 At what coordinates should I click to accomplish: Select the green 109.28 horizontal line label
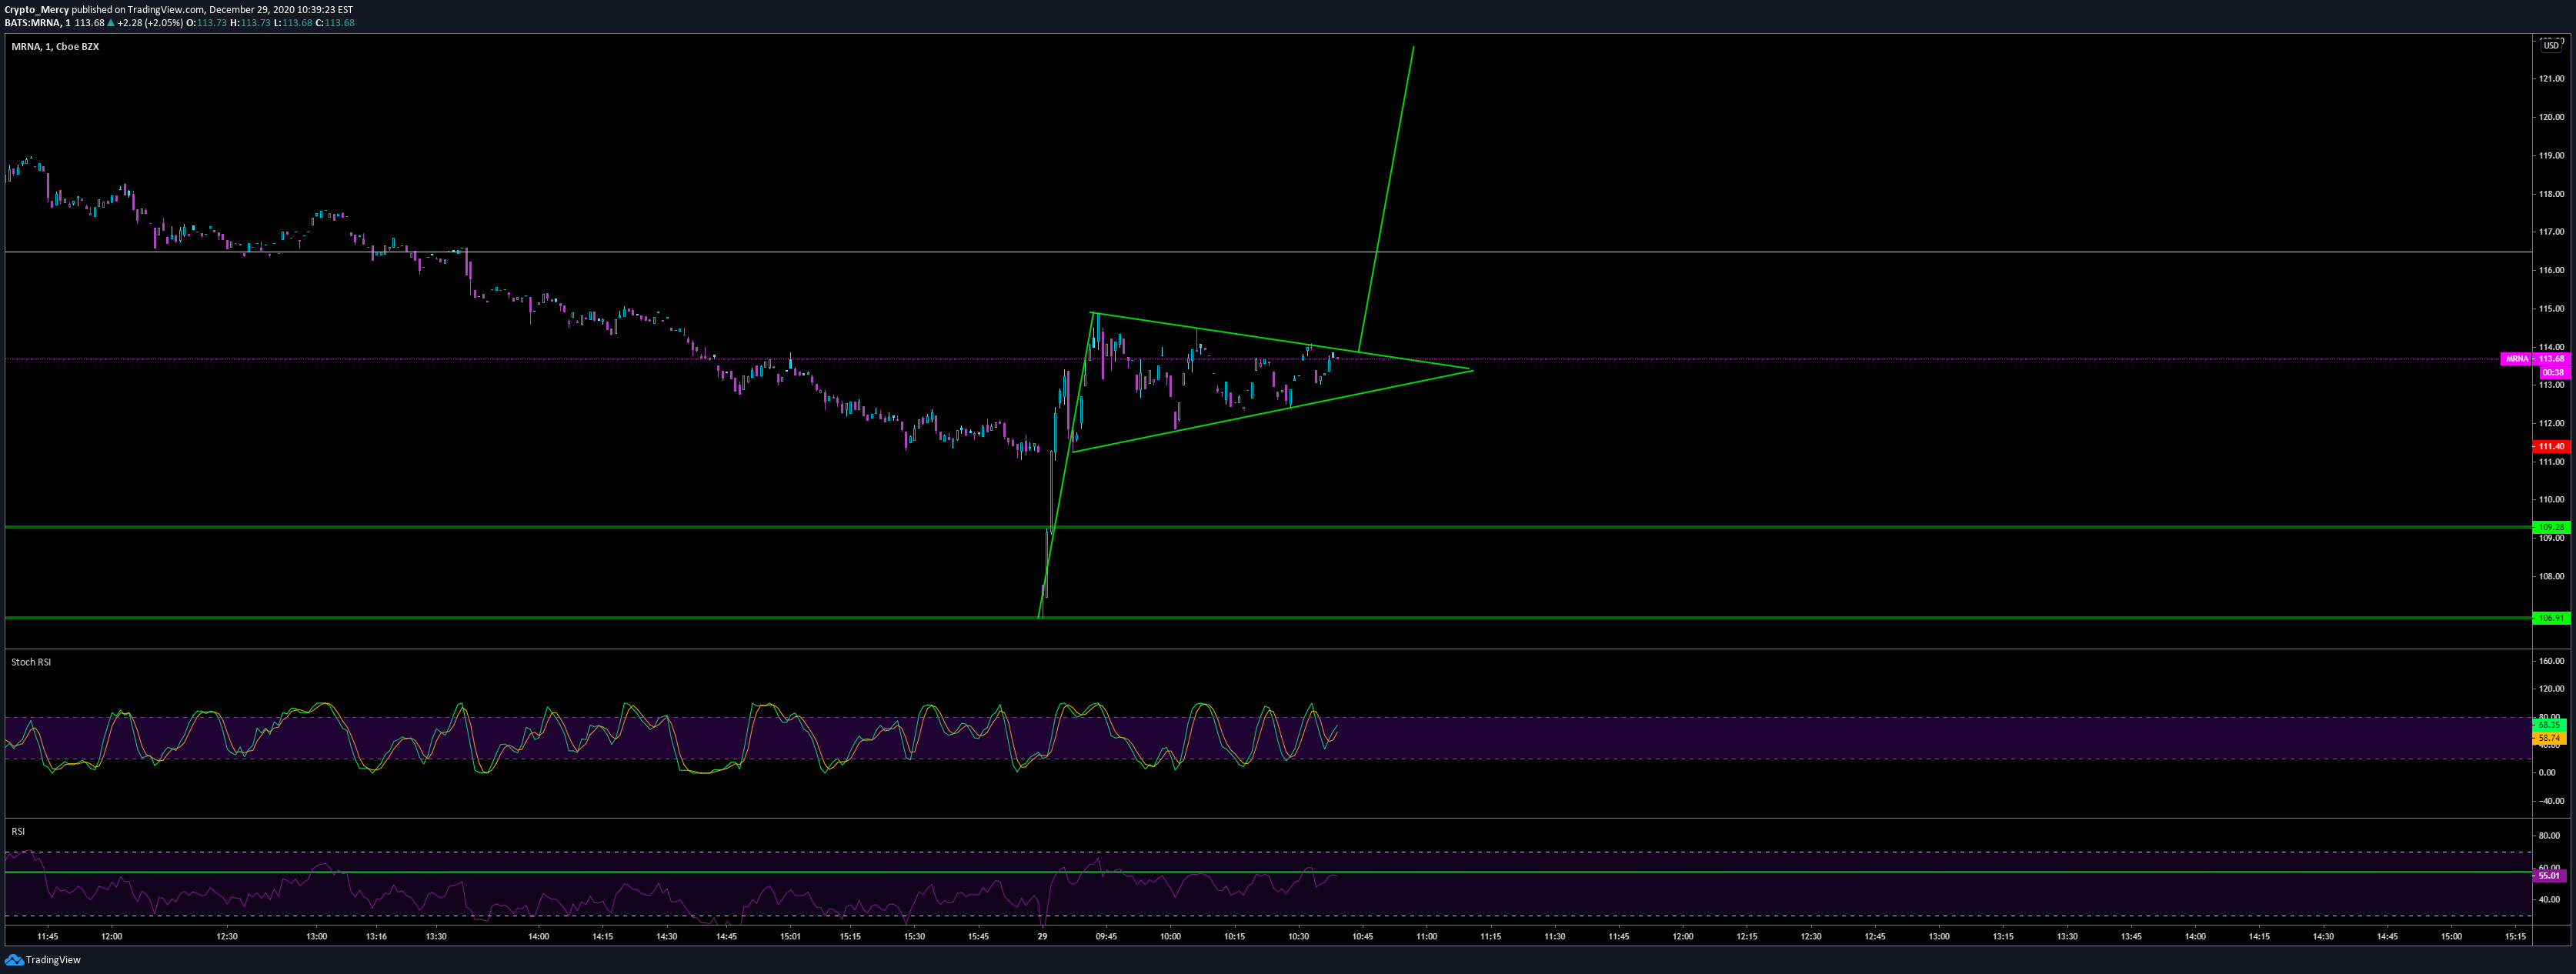click(x=2552, y=527)
